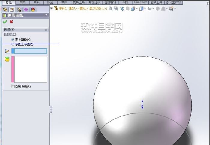Switch to the PropertyManager tab icon
This screenshot has height=145, width=210.
tap(12, 9)
